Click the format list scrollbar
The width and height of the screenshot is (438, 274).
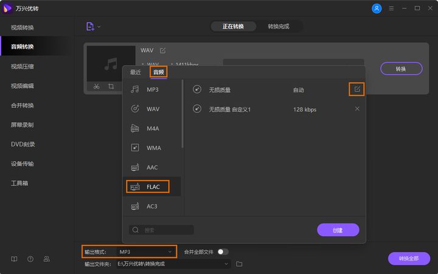[182, 114]
